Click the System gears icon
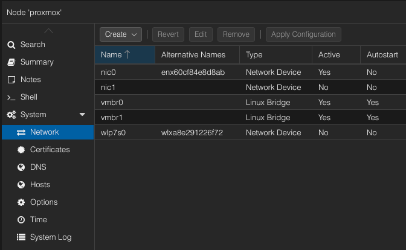The height and width of the screenshot is (250, 406). 11,115
